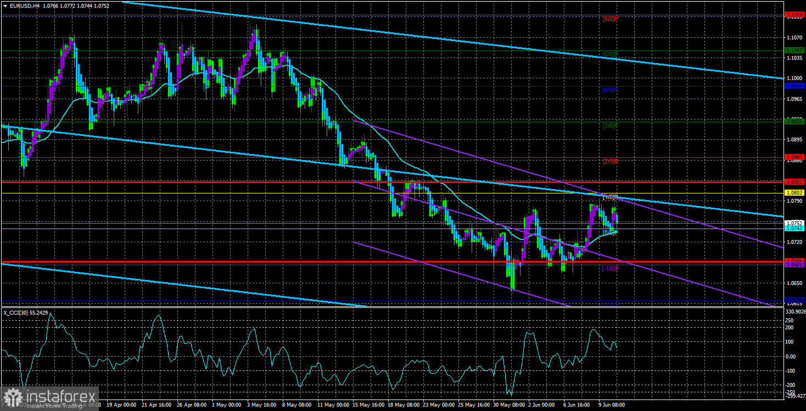
Task: Click the 1.0790 price axis value
Action: [x=794, y=201]
